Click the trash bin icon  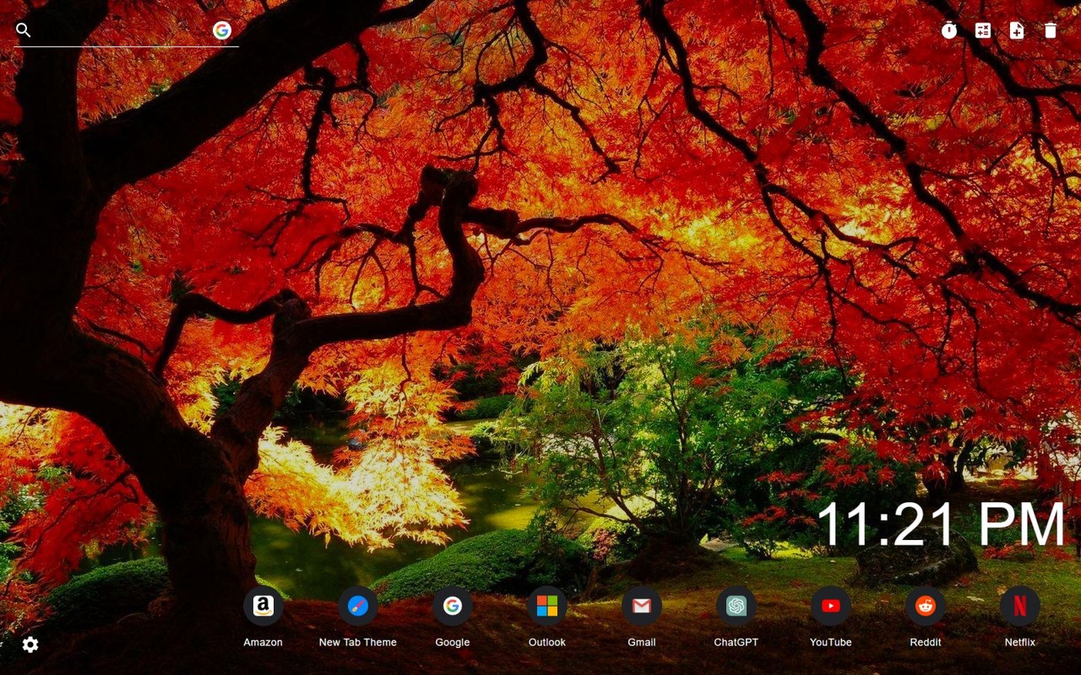[x=1051, y=30]
